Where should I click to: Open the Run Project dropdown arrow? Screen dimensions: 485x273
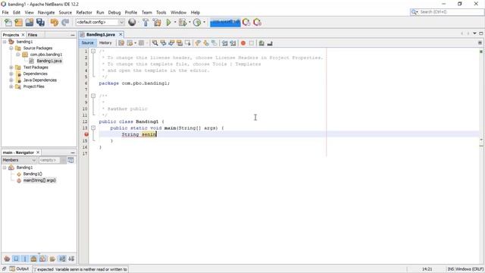click(175, 22)
